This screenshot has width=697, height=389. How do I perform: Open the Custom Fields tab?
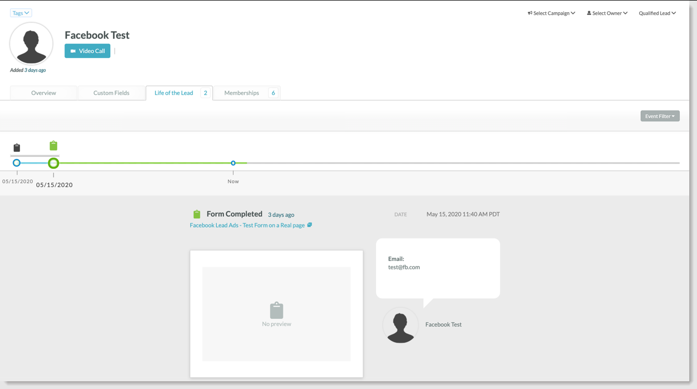coord(111,93)
